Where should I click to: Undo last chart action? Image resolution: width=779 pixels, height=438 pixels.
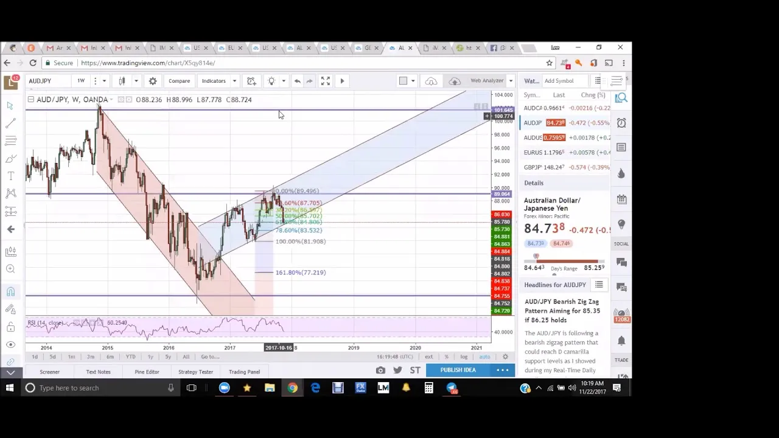(x=297, y=81)
